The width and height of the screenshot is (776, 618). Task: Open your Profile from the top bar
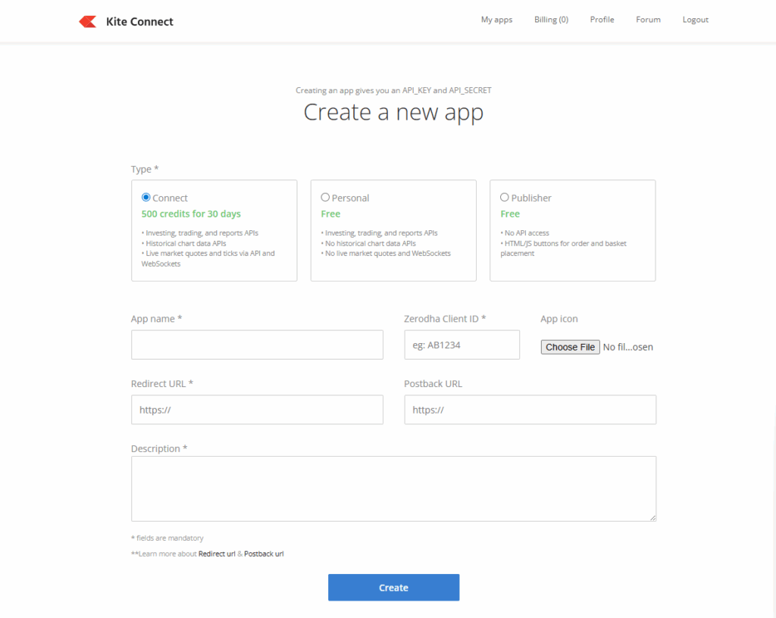click(x=602, y=20)
